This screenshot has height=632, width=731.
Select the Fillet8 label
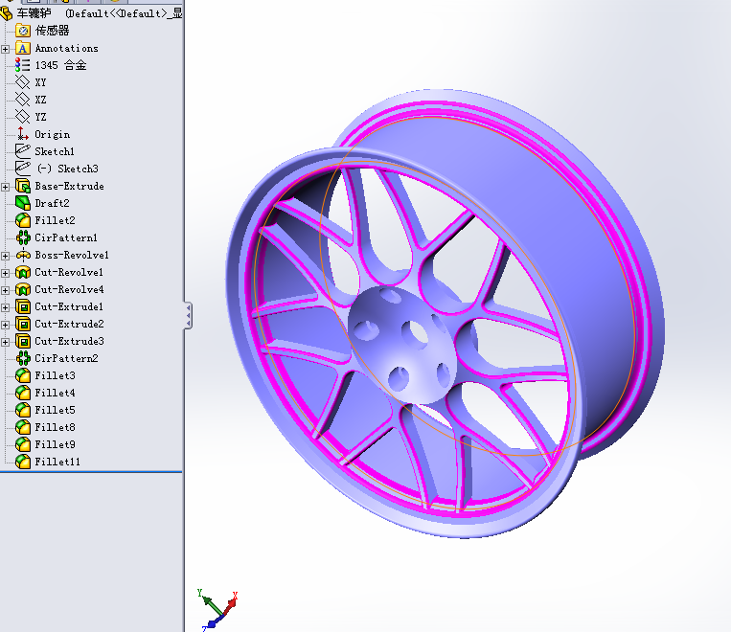[x=55, y=427]
